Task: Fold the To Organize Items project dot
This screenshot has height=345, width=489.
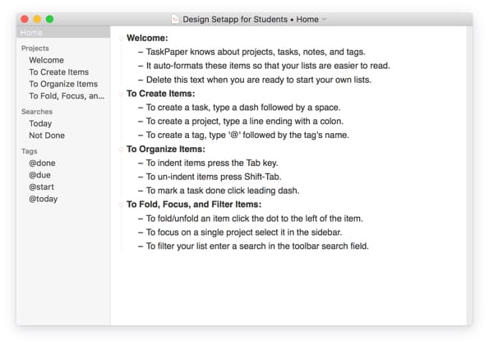Action: [121, 149]
